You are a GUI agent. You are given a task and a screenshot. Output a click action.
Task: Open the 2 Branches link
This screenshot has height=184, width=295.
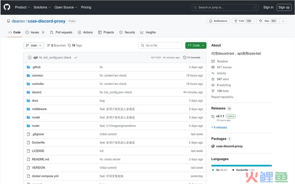coord(56,45)
